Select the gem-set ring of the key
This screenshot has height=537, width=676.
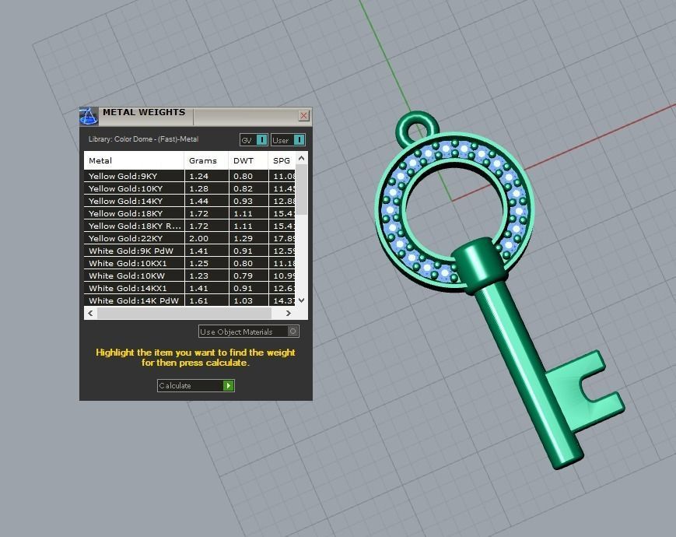coord(391,210)
